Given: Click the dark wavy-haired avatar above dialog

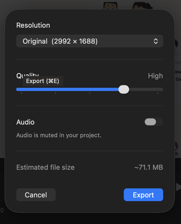Looking at the screenshot, I should click(143, 5).
